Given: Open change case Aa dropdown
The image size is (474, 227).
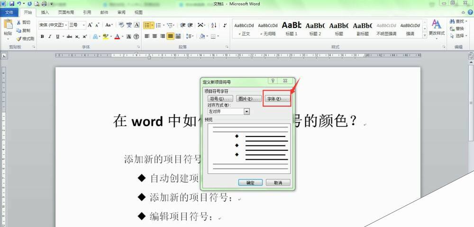Looking at the screenshot, I should click(109, 25).
